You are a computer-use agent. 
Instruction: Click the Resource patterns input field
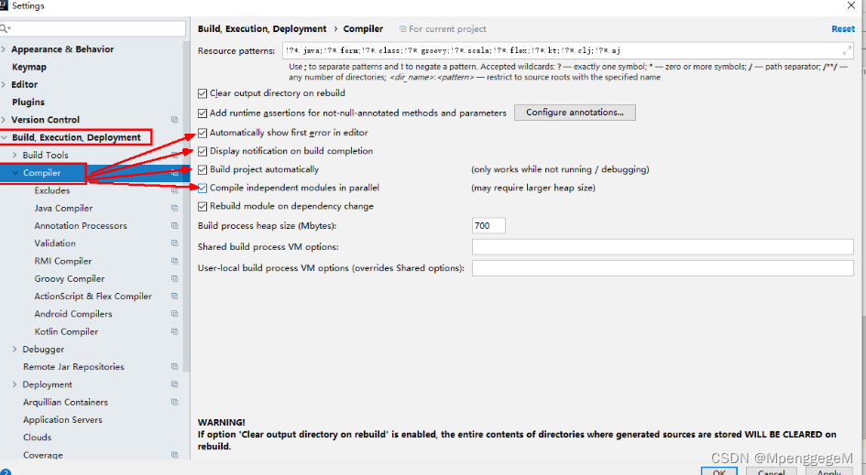click(568, 50)
